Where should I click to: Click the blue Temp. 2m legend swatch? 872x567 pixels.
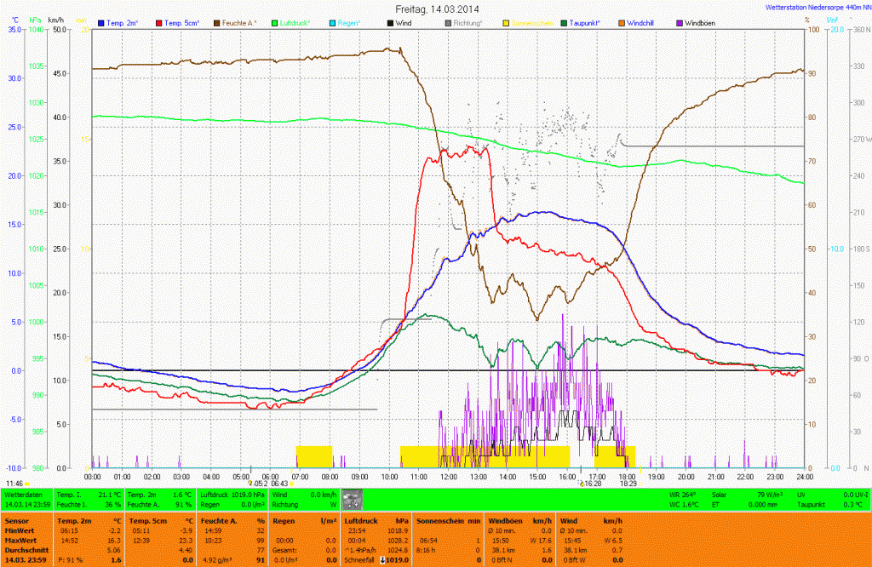tap(101, 22)
